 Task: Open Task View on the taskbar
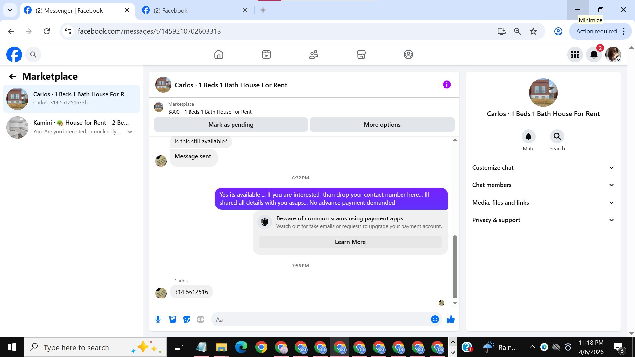(179, 347)
